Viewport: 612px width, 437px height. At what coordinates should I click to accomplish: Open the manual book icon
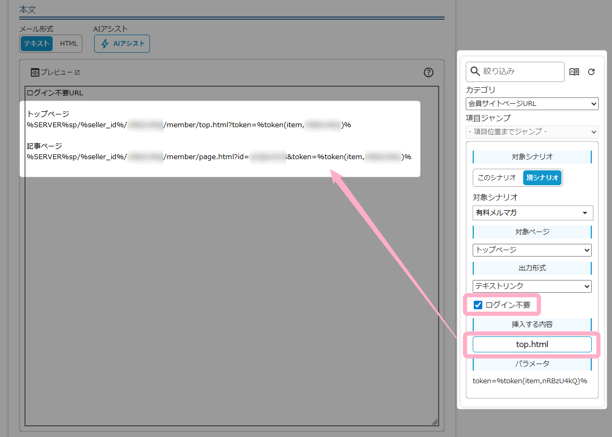pyautogui.click(x=574, y=72)
